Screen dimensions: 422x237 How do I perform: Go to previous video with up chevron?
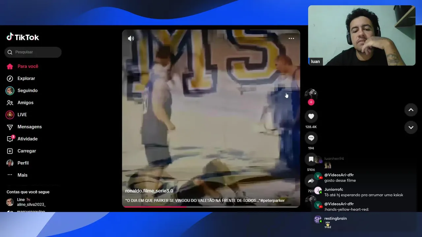(411, 110)
